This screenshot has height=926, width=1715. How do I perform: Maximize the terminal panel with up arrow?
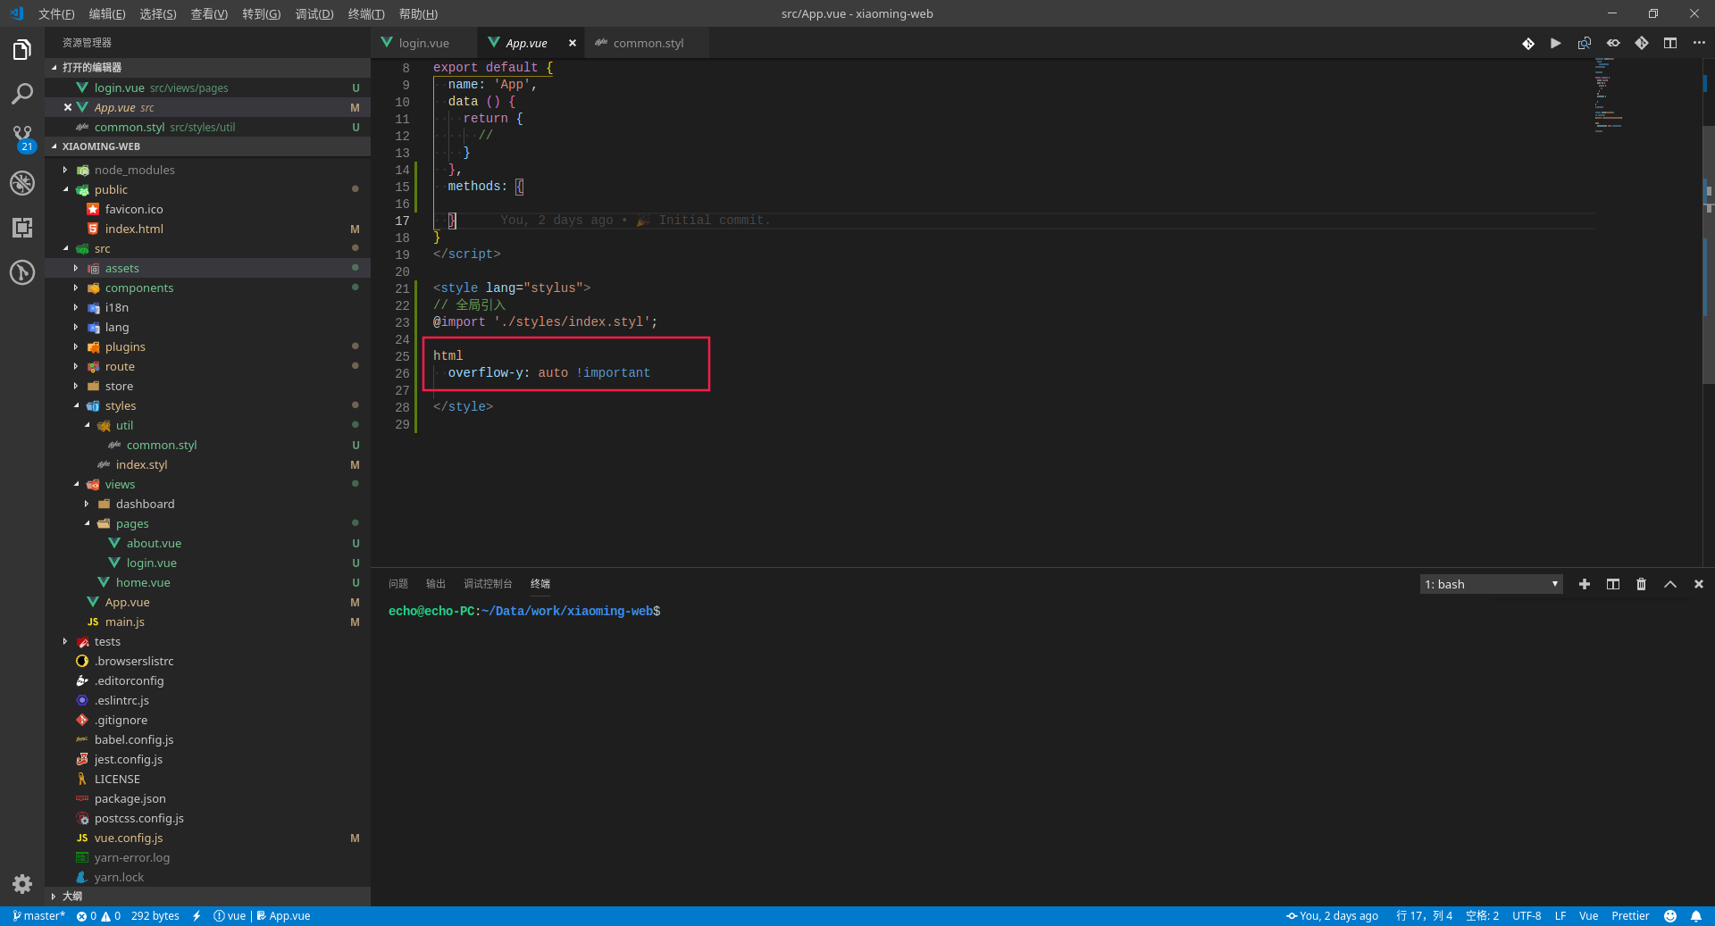[1670, 584]
